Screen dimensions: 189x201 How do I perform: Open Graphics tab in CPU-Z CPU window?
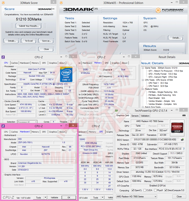[53, 63]
